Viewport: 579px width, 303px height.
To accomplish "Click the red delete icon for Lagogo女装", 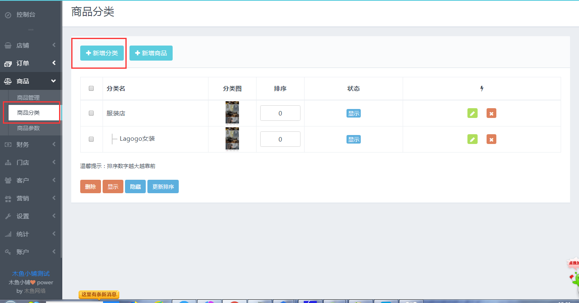I will point(491,140).
